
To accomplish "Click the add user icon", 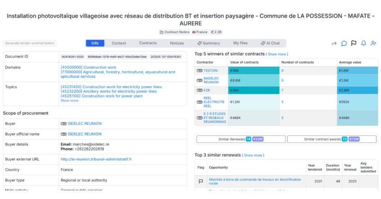I will click(x=373, y=43).
